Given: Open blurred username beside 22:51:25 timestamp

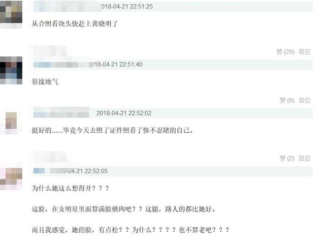Looking at the screenshot, I should [67, 7].
